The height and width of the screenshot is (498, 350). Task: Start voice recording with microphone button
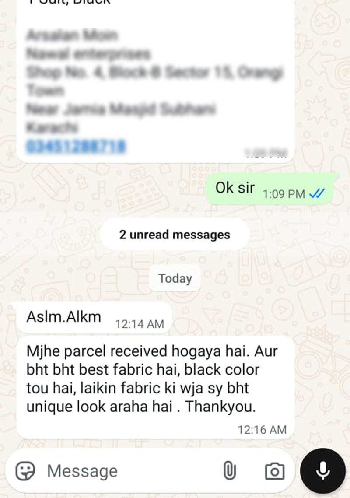point(323,471)
